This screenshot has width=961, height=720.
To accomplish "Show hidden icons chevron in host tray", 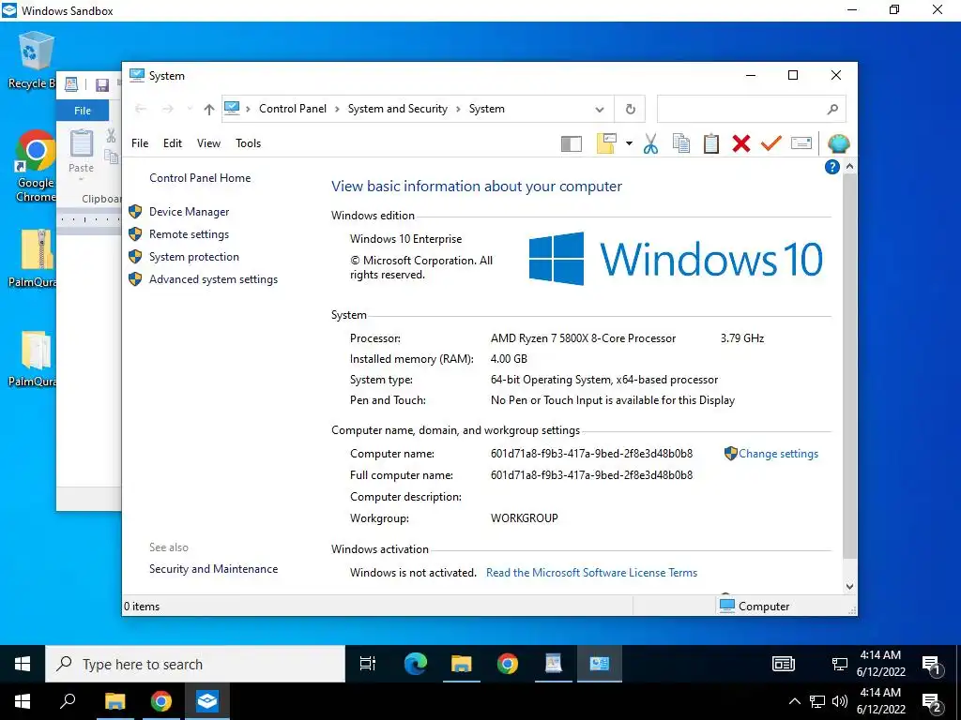I will point(794,701).
